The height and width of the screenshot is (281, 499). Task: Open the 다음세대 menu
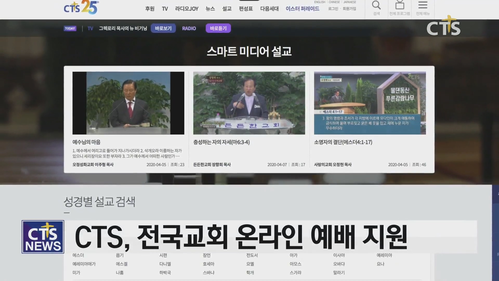(x=270, y=9)
